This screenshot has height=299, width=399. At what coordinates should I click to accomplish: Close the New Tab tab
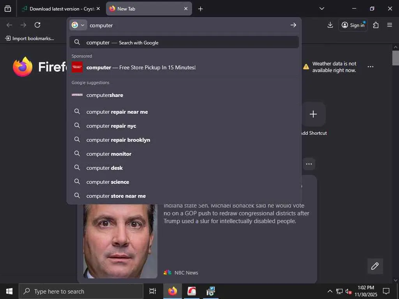(x=186, y=9)
